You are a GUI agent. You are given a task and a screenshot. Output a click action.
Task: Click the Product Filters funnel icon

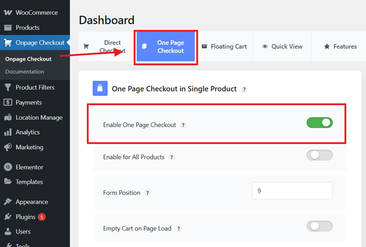click(8, 87)
